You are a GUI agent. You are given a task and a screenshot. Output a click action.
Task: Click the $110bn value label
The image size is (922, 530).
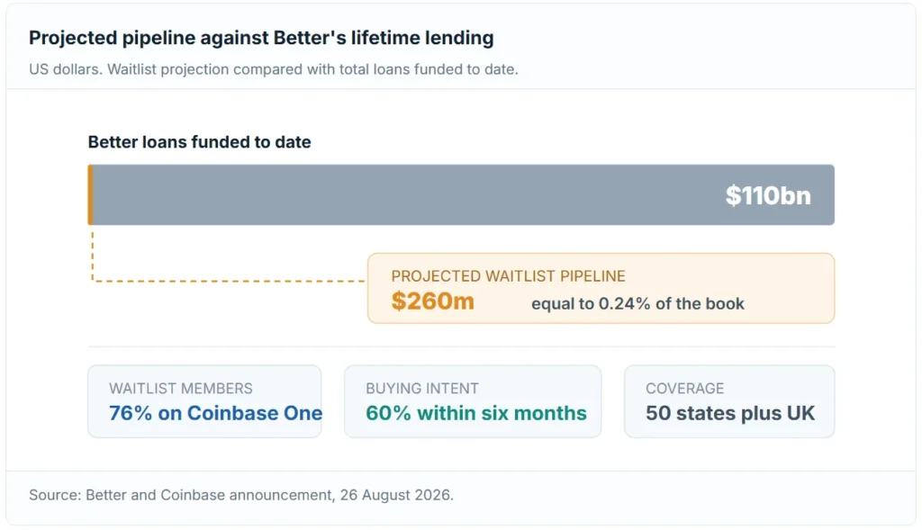[768, 195]
